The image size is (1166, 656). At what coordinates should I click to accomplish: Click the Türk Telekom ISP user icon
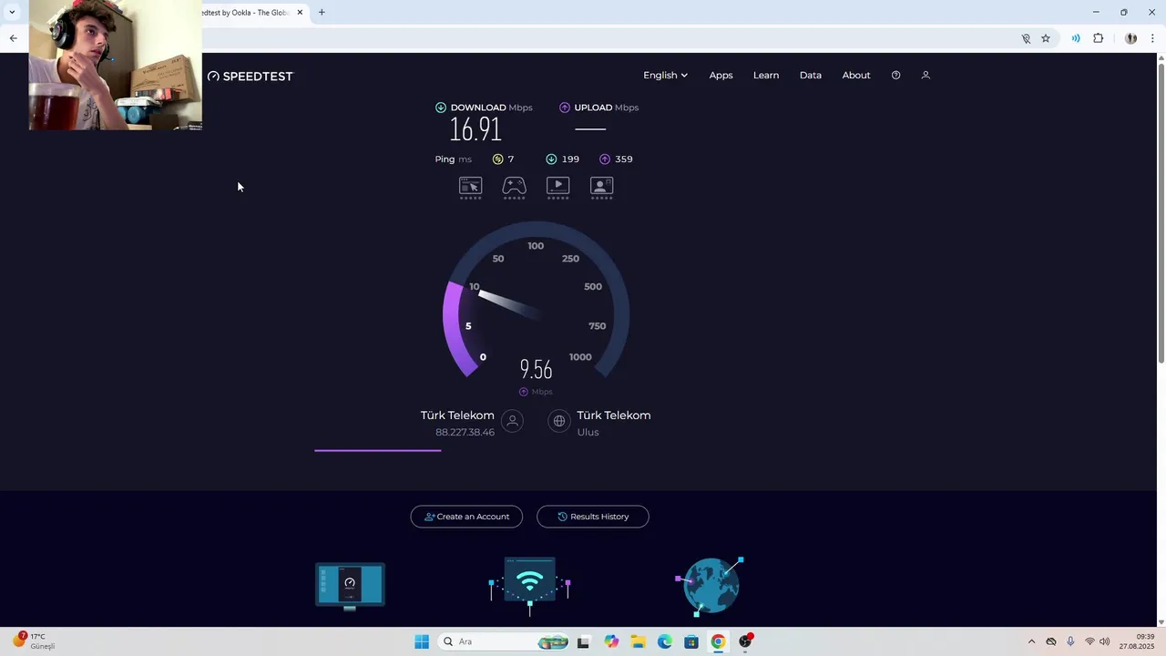[x=513, y=421]
